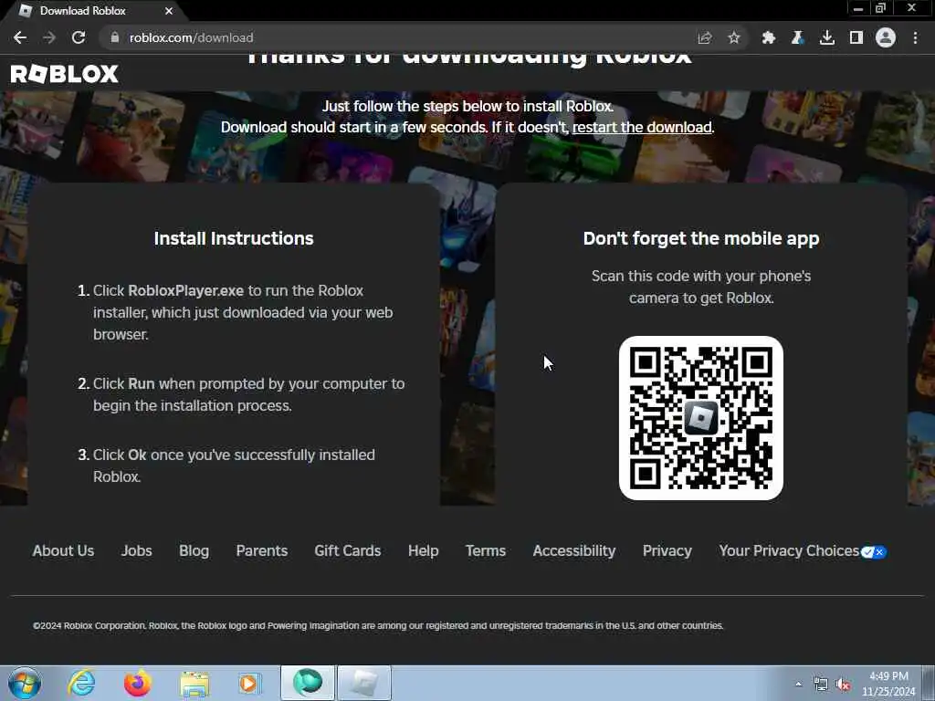Open the taskbar clock and date
Screen dimensions: 935x701
coord(888,684)
